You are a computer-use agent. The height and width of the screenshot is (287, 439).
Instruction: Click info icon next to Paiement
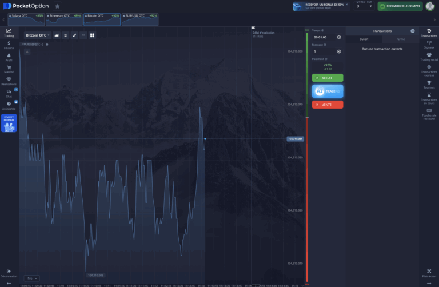click(326, 59)
